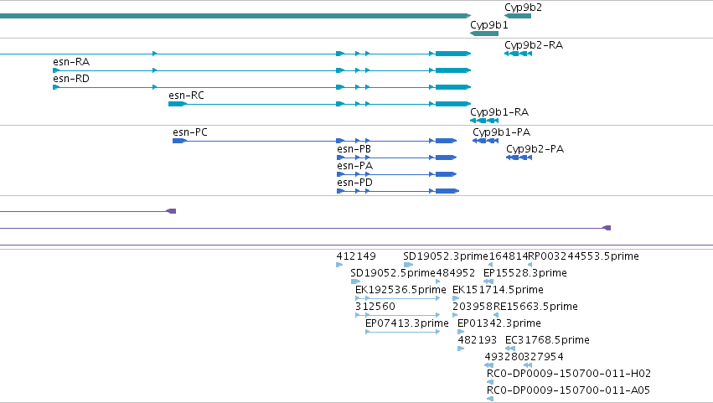
Task: Select the 484952 feature label
Action: (455, 273)
